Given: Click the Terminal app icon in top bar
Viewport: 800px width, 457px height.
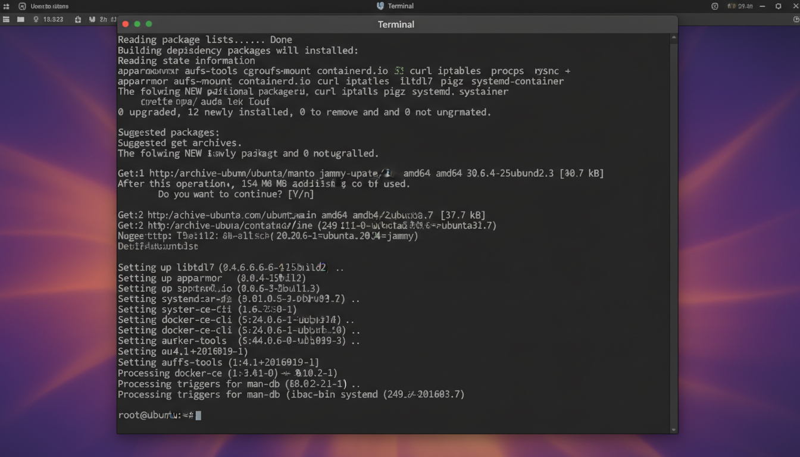Looking at the screenshot, I should 380,6.
